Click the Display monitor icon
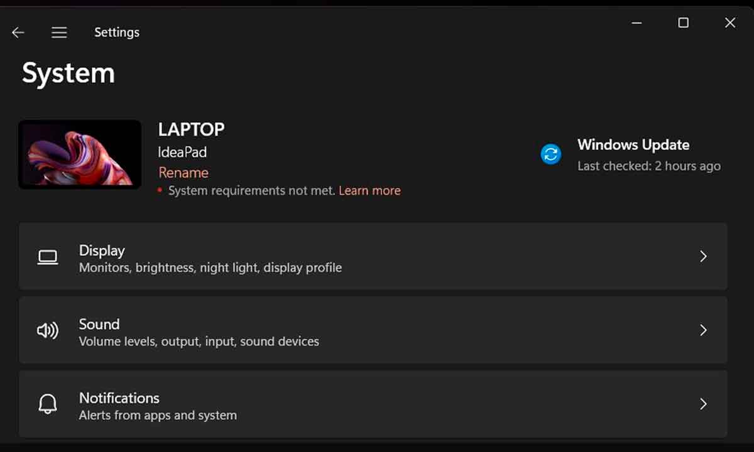Screen dimensions: 754x452 (x=48, y=256)
